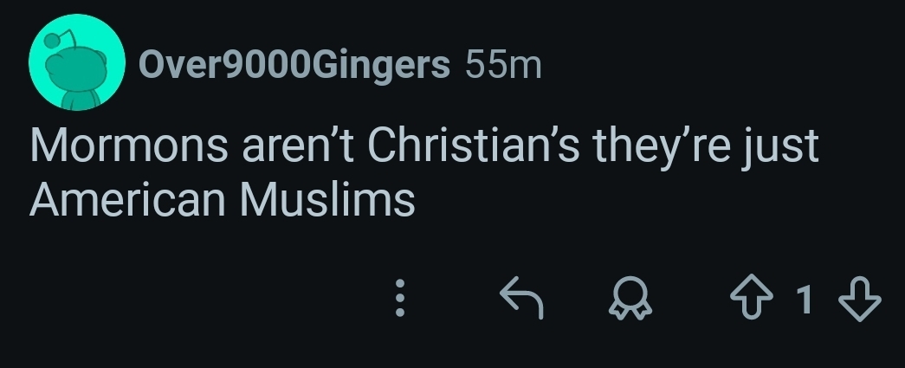
Task: Show more comment options via vertical dots
Action: click(399, 300)
